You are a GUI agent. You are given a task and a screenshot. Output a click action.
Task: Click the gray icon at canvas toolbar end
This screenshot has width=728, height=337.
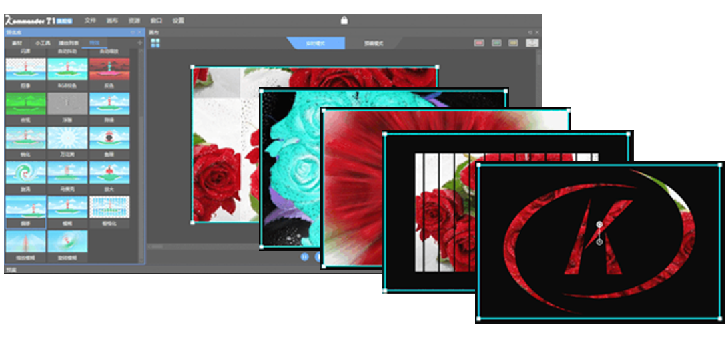(531, 43)
